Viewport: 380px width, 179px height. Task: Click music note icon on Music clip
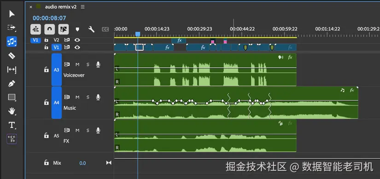point(342,90)
